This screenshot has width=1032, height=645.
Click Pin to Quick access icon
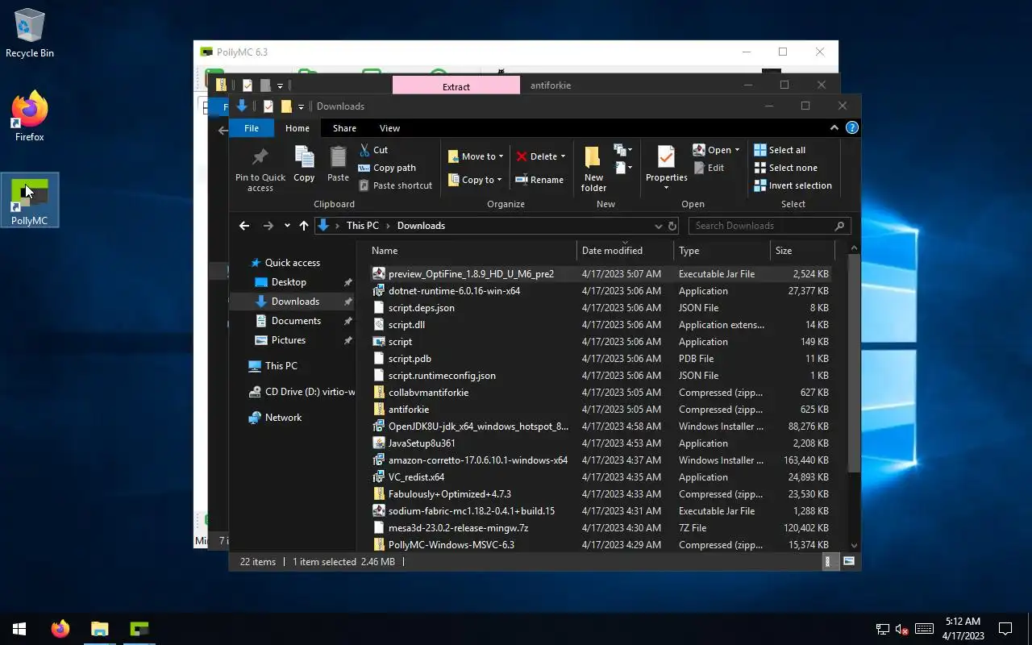tap(260, 156)
